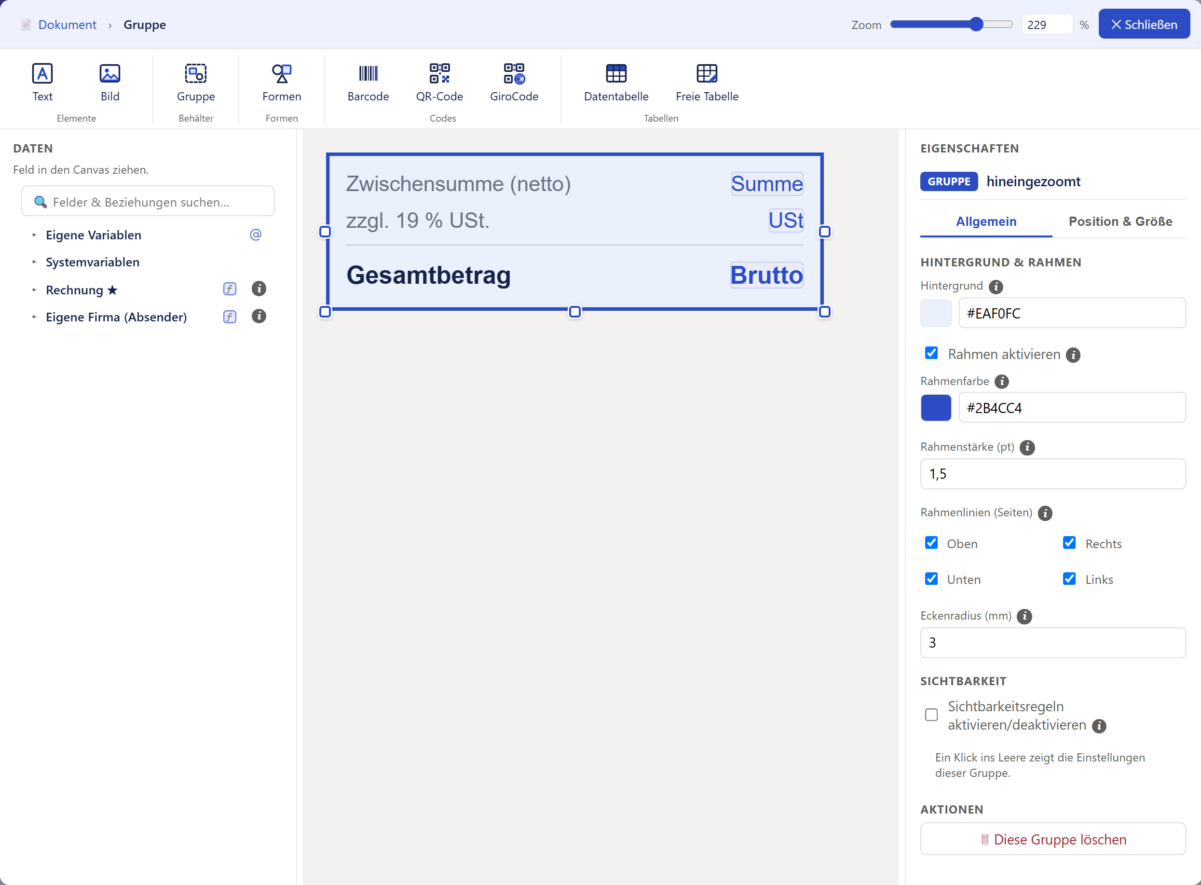Enable Sichtbarkeitsregeln checkbox
The height and width of the screenshot is (885, 1201).
(931, 715)
